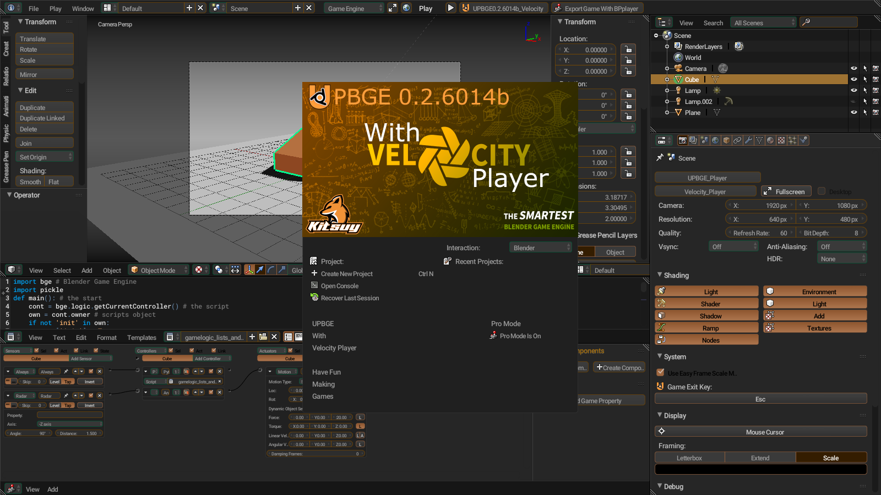Viewport: 881px width, 495px height.
Task: Click the Translate button in Tools panel
Action: [x=45, y=38]
